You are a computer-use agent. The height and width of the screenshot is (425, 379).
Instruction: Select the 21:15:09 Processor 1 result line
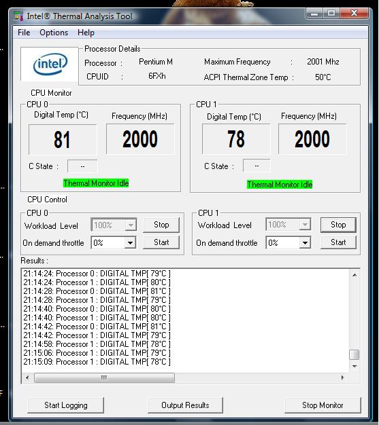(97, 362)
